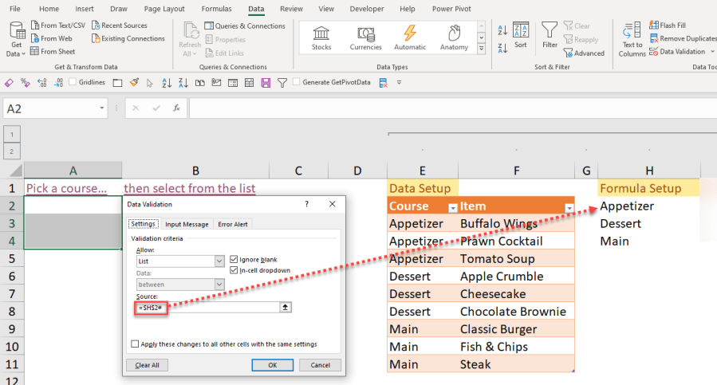Viewport: 717px width, 385px height.
Task: Click the Sort A to Z icon
Action: point(502,29)
